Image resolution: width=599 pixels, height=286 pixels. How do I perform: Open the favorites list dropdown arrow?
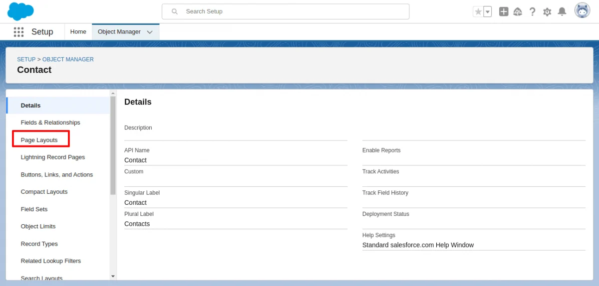(488, 11)
